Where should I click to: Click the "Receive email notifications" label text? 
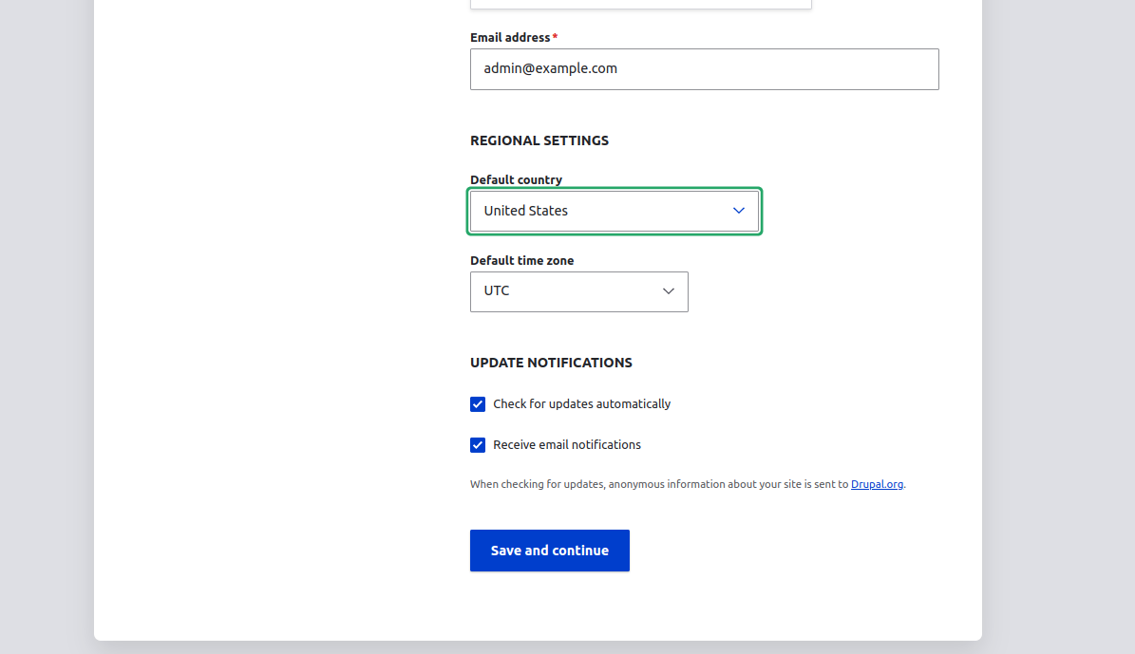tap(567, 445)
